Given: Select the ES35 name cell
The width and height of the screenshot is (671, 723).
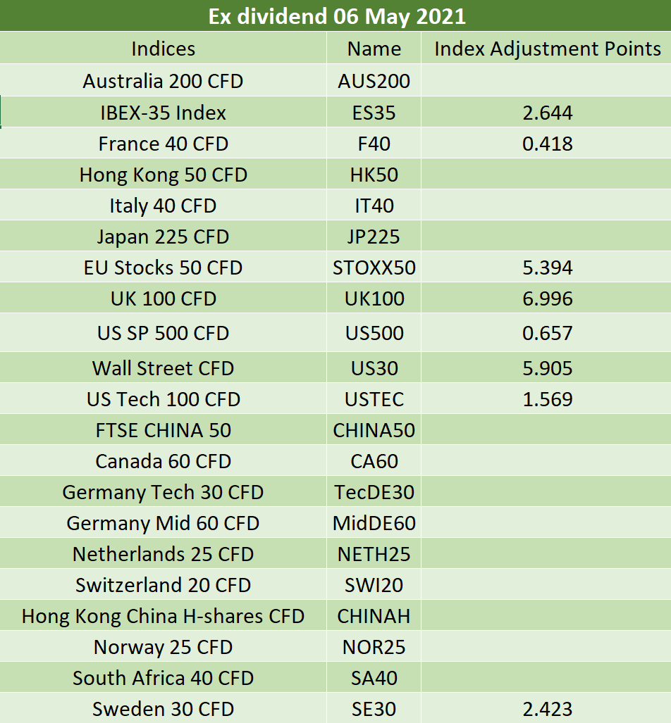Looking at the screenshot, I should pos(374,112).
